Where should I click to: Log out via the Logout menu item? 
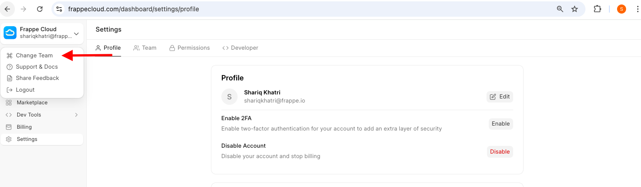coord(25,90)
